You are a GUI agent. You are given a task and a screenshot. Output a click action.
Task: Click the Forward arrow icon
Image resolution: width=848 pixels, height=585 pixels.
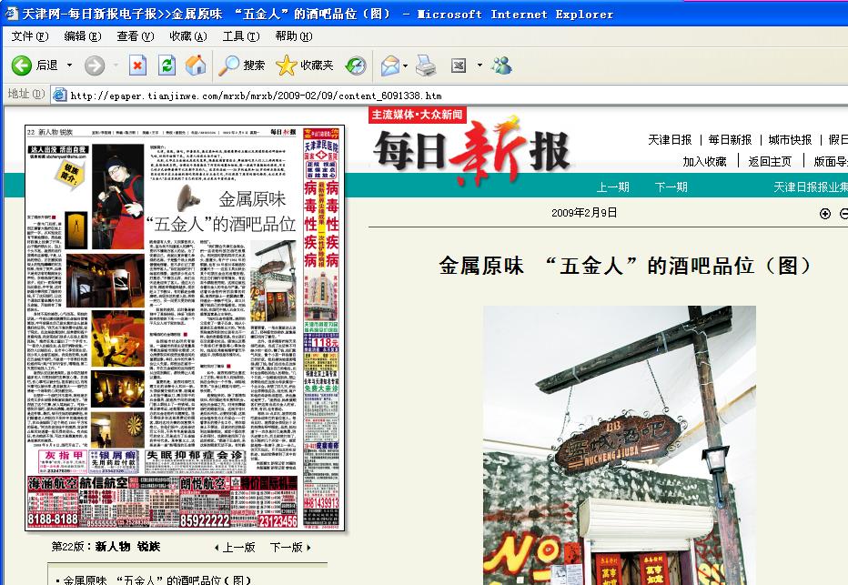click(95, 66)
